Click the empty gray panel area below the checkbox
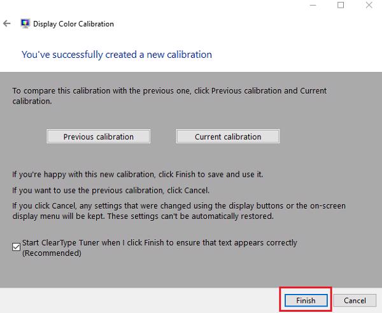Image resolution: width=382 pixels, height=313 pixels. pos(191,272)
